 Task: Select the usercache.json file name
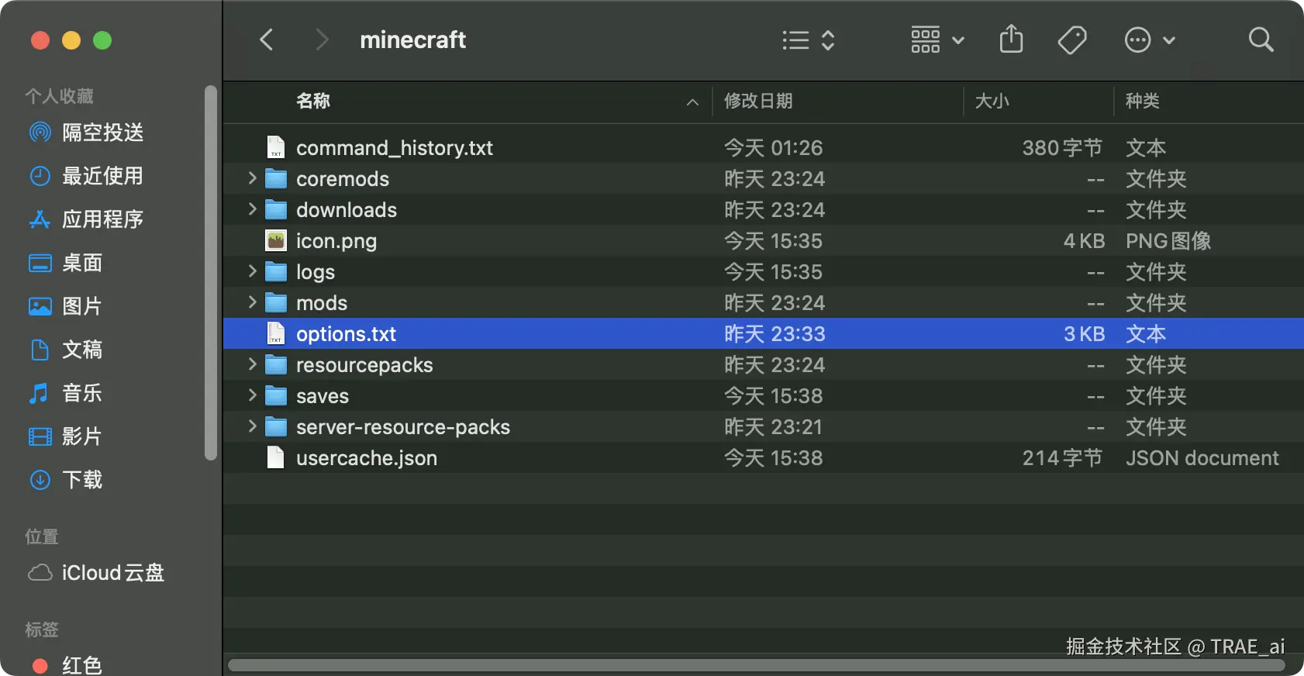click(x=367, y=458)
